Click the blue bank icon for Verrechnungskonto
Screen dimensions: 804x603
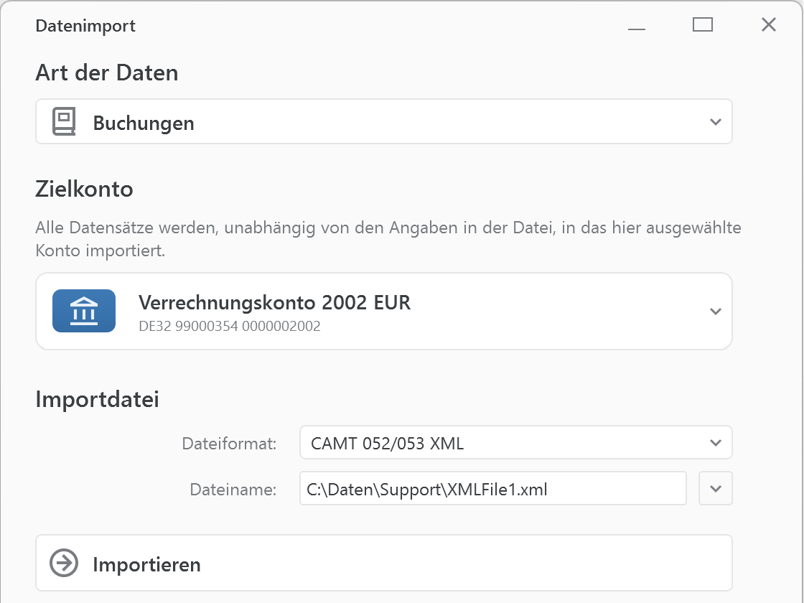84,311
